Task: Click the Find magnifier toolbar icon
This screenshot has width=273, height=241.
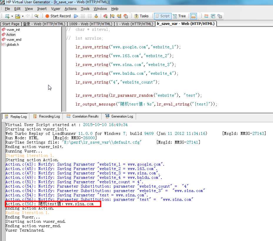Action: (x=36, y=16)
